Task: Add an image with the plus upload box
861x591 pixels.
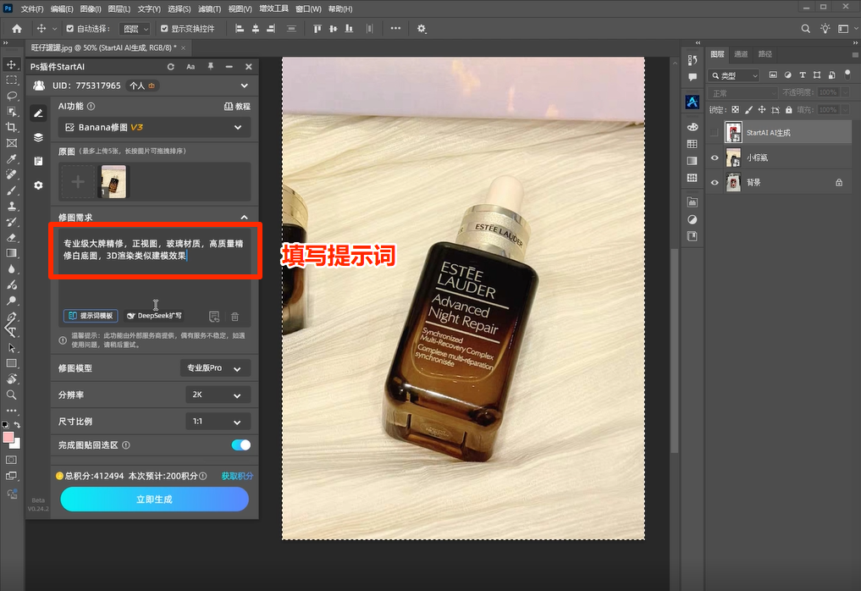Action: [78, 182]
